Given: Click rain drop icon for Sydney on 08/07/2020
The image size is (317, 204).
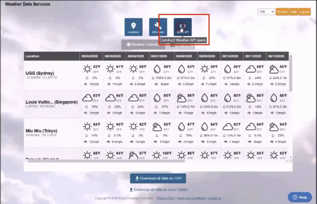Looking at the screenshot, I should (x=157, y=69).
